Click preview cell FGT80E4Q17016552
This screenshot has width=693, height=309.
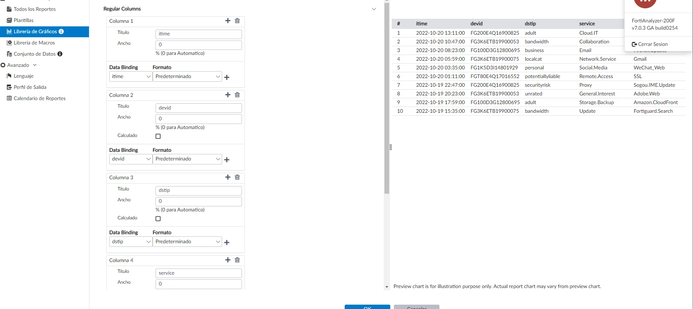point(495,76)
